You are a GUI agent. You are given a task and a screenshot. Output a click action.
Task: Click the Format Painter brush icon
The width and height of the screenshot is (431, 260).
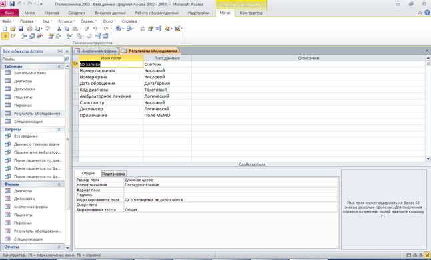(87, 29)
